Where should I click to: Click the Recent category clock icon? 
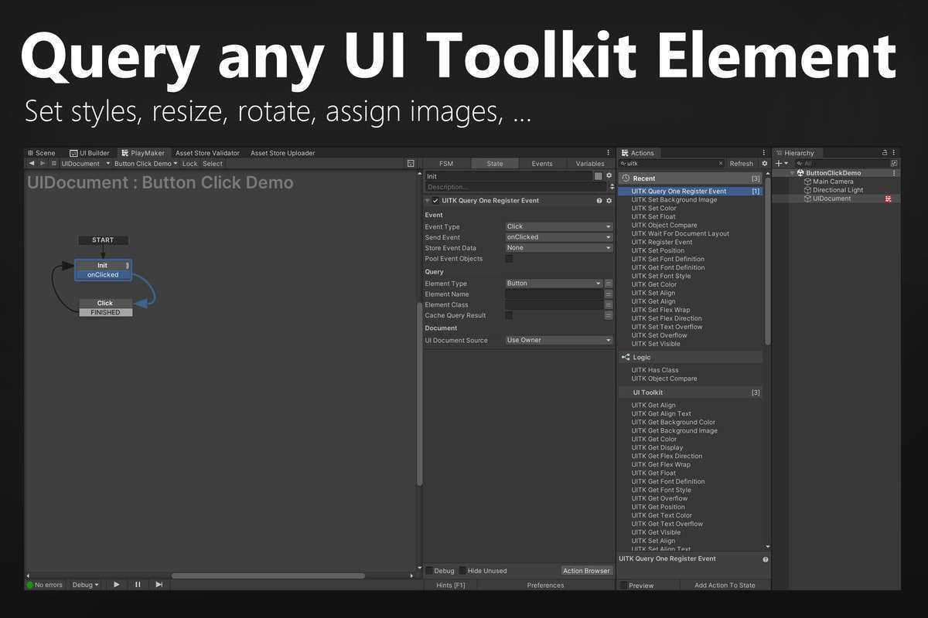(x=626, y=178)
